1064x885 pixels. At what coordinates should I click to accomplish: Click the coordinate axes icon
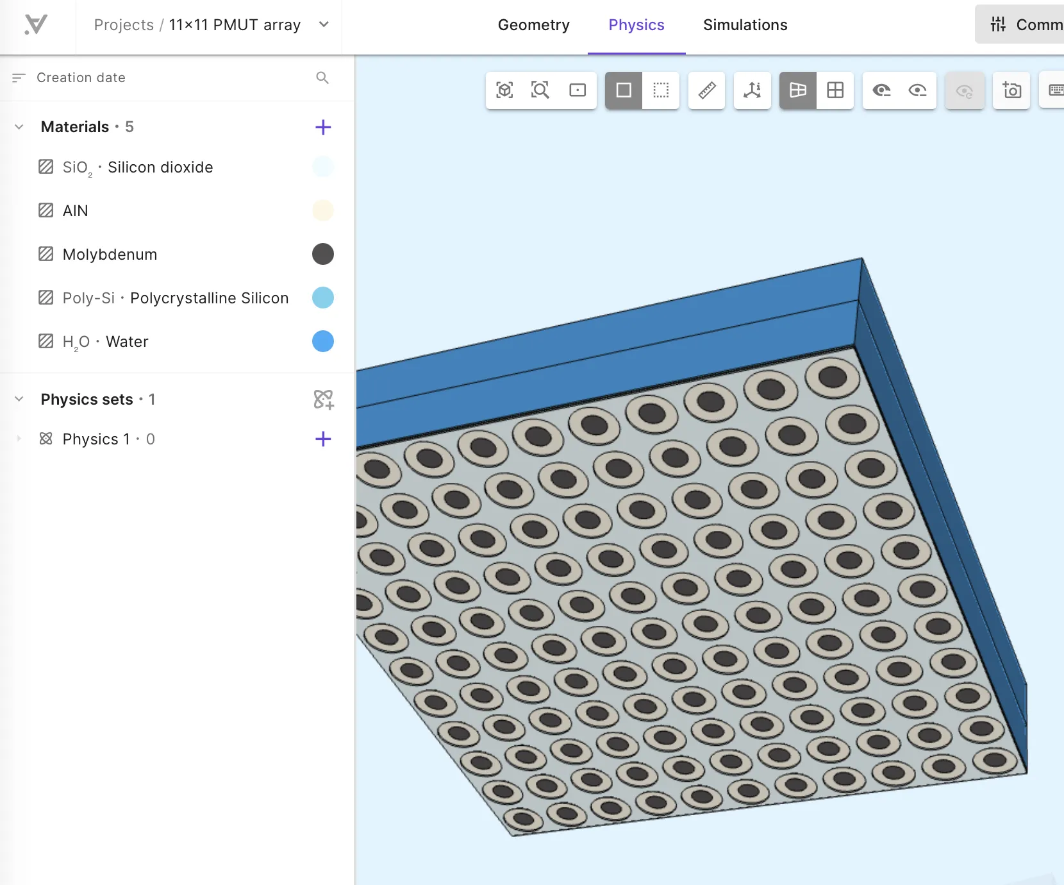pos(752,90)
